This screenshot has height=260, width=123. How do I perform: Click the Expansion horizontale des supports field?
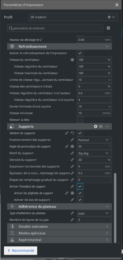pos(94,166)
